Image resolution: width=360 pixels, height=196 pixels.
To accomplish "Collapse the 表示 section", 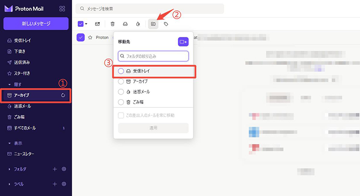I will pos(15,143).
